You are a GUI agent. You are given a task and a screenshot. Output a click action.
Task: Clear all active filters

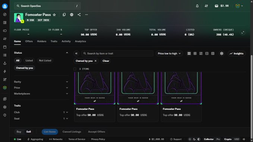(x=106, y=61)
